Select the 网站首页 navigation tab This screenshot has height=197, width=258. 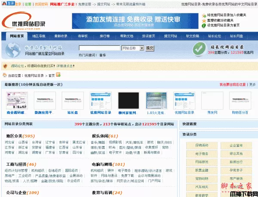click(x=17, y=36)
